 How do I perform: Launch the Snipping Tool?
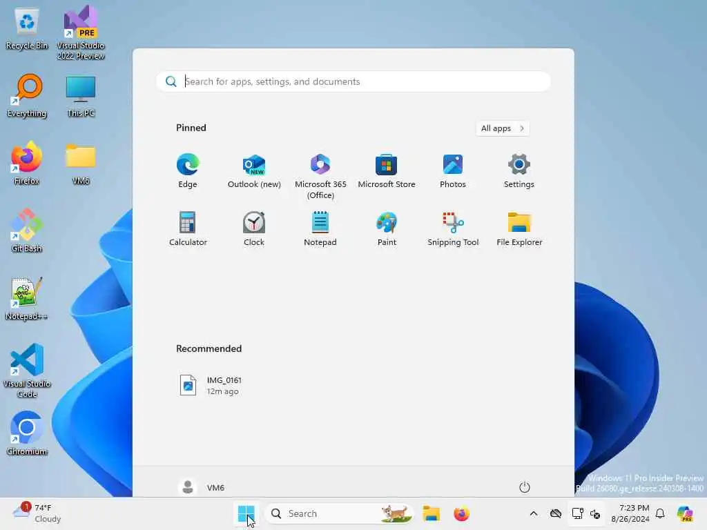point(453,229)
